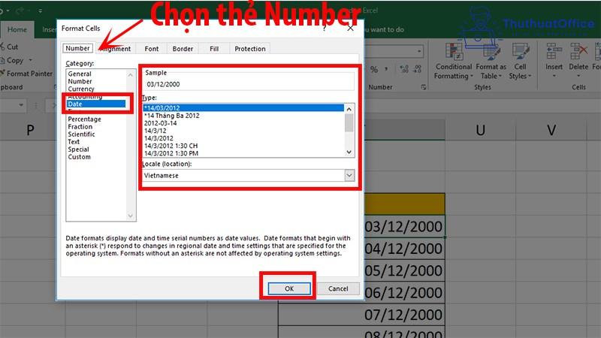Select the General category
The height and width of the screenshot is (338, 601).
click(x=80, y=74)
